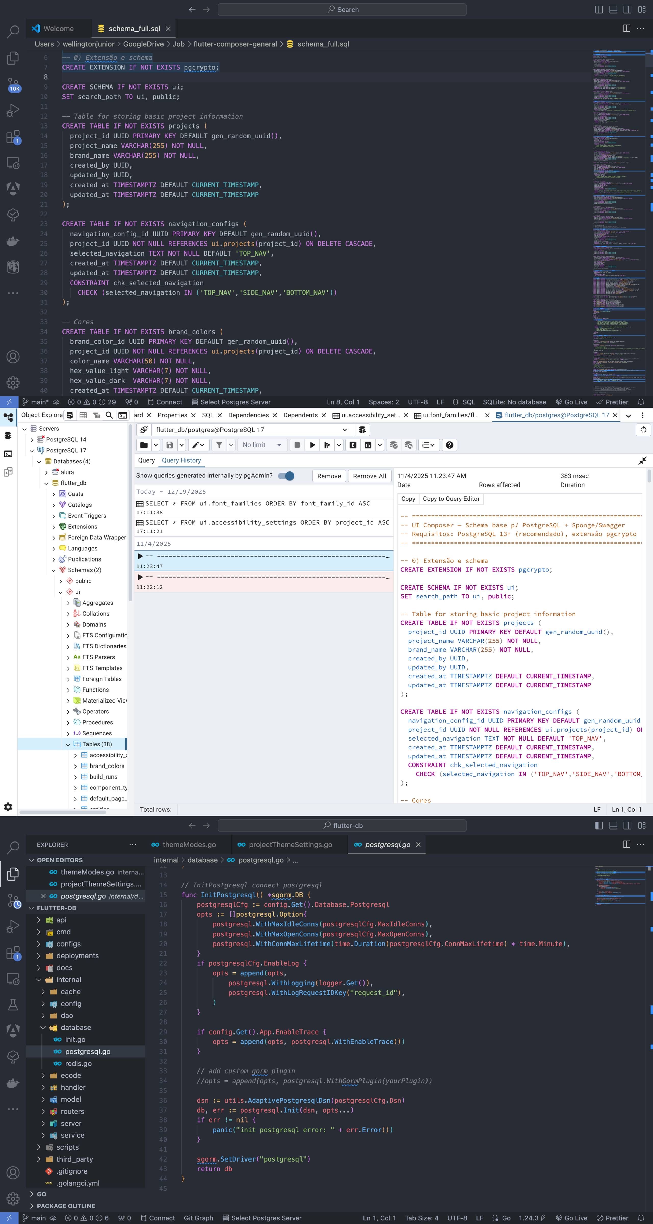Click Save File icon in pgAdmin query toolbar
This screenshot has width=653, height=1224.
pyautogui.click(x=170, y=445)
